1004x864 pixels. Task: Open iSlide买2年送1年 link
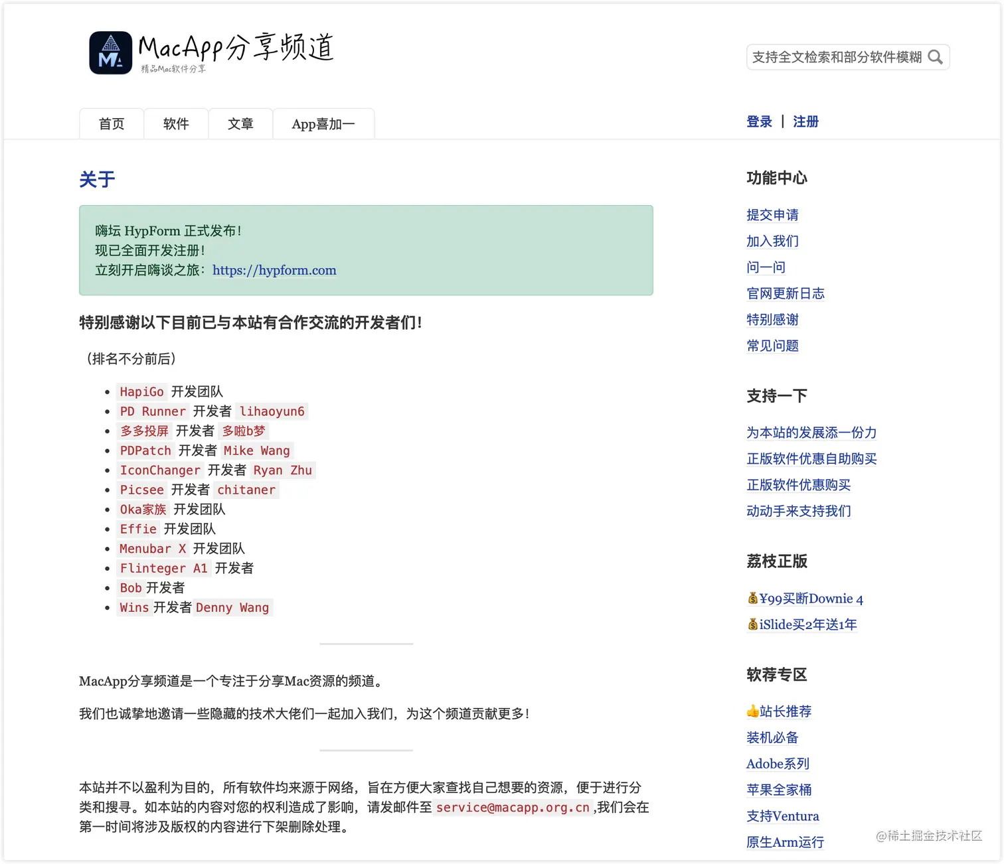point(802,624)
